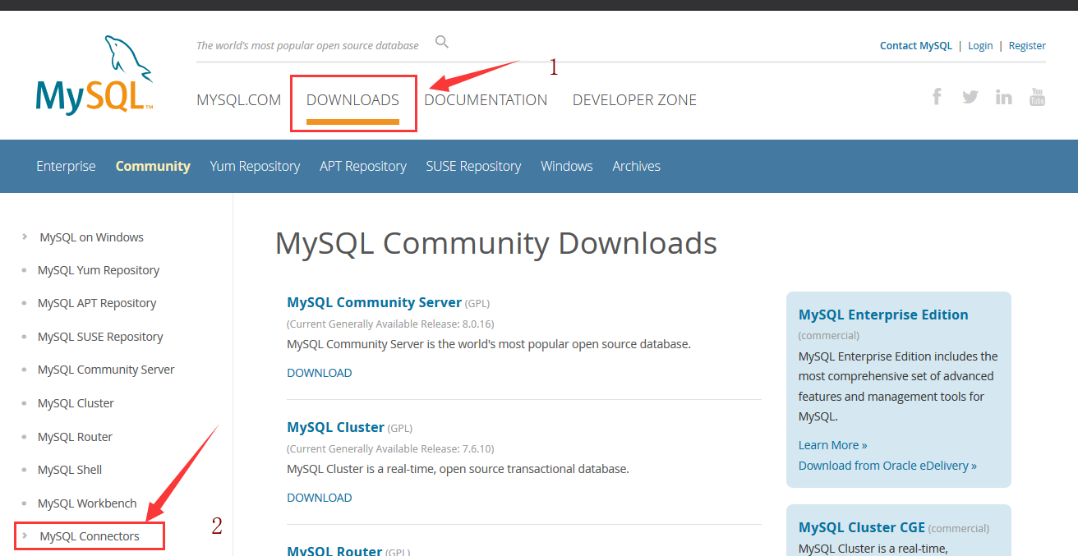Screen dimensions: 1078x556
Task: Open Yum Repository submenu item
Action: coord(255,166)
